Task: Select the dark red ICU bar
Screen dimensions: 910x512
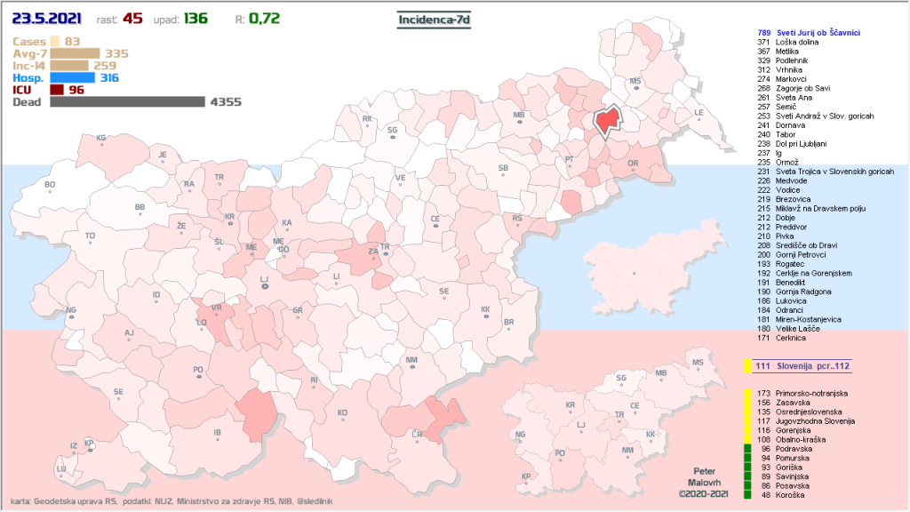Action: [57, 90]
